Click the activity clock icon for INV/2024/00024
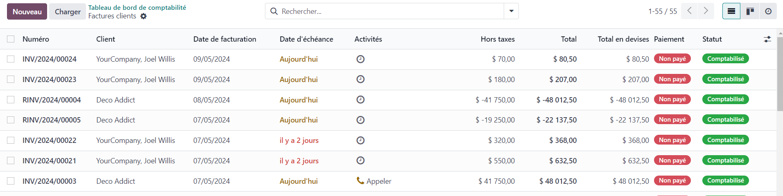The image size is (783, 196). coord(360,59)
